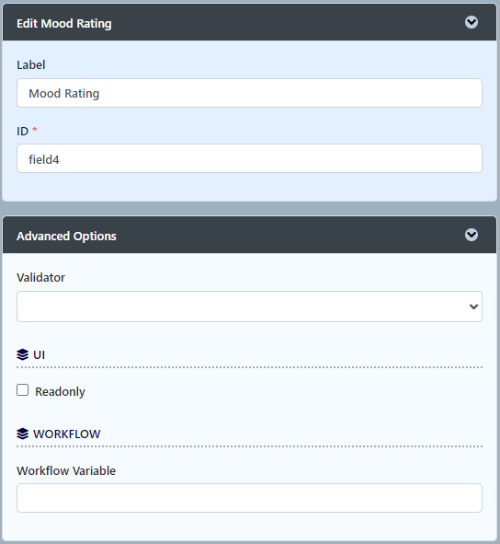The width and height of the screenshot is (500, 544).
Task: Click the Label caption above Mood Rating
Action: pos(31,64)
